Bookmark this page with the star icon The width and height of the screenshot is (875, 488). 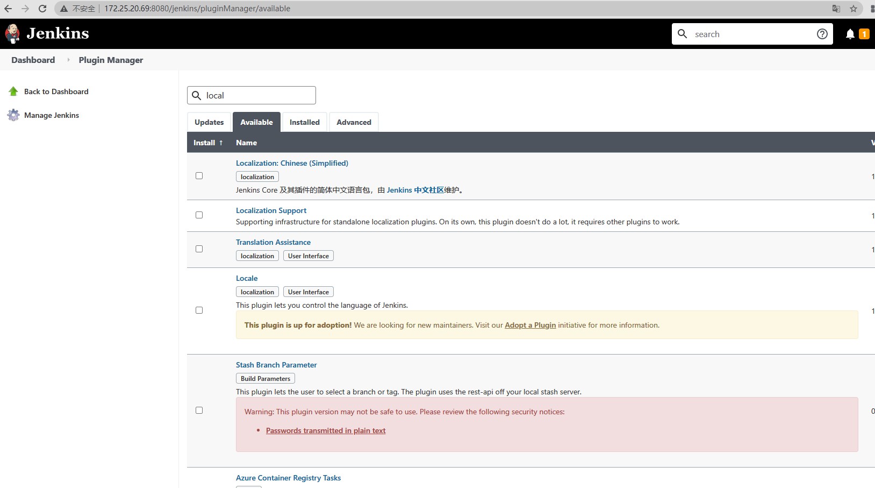[x=854, y=9]
